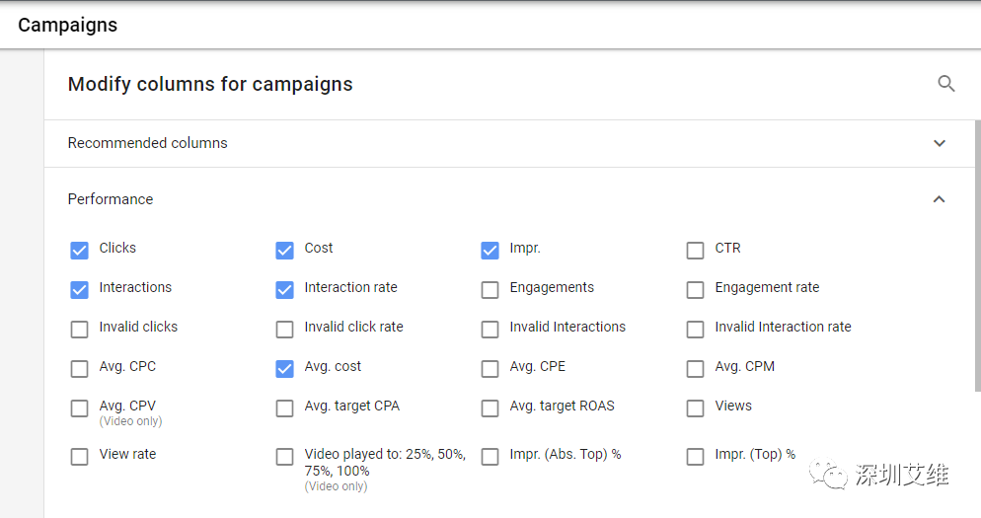Uncheck the Avg. cost checkbox

(x=285, y=369)
